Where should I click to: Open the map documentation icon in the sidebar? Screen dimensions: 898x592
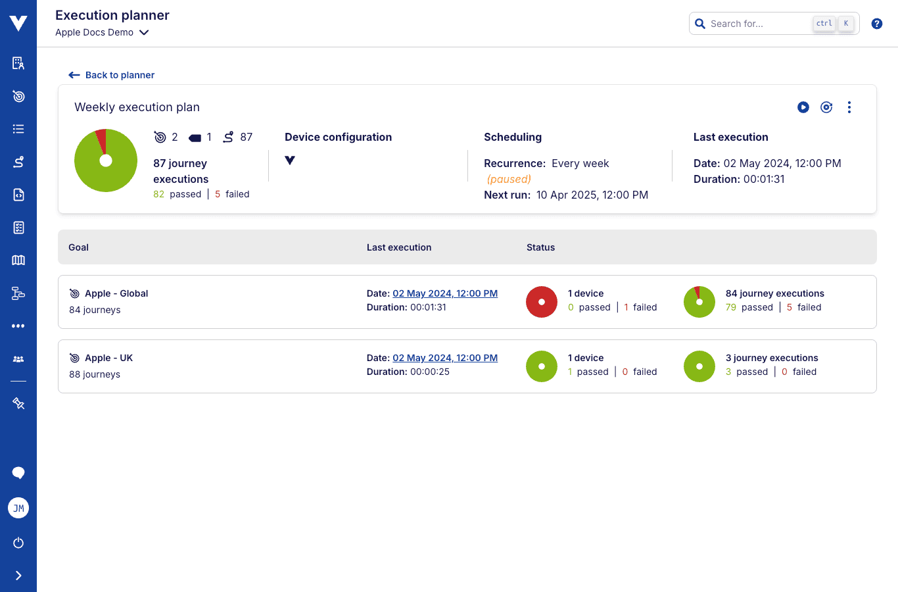tap(18, 260)
